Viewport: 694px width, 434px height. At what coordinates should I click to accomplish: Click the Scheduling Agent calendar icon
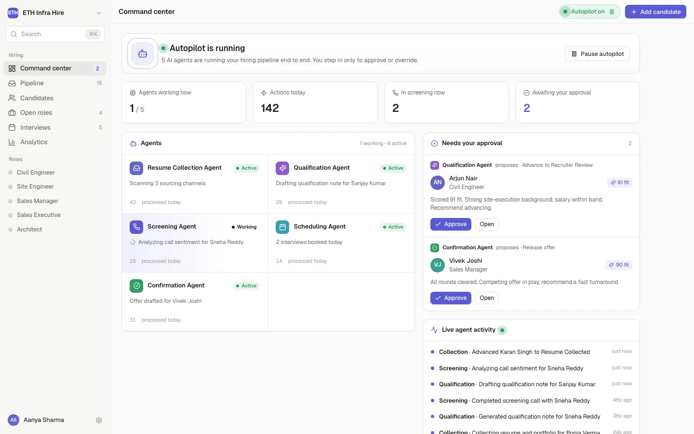coord(282,227)
